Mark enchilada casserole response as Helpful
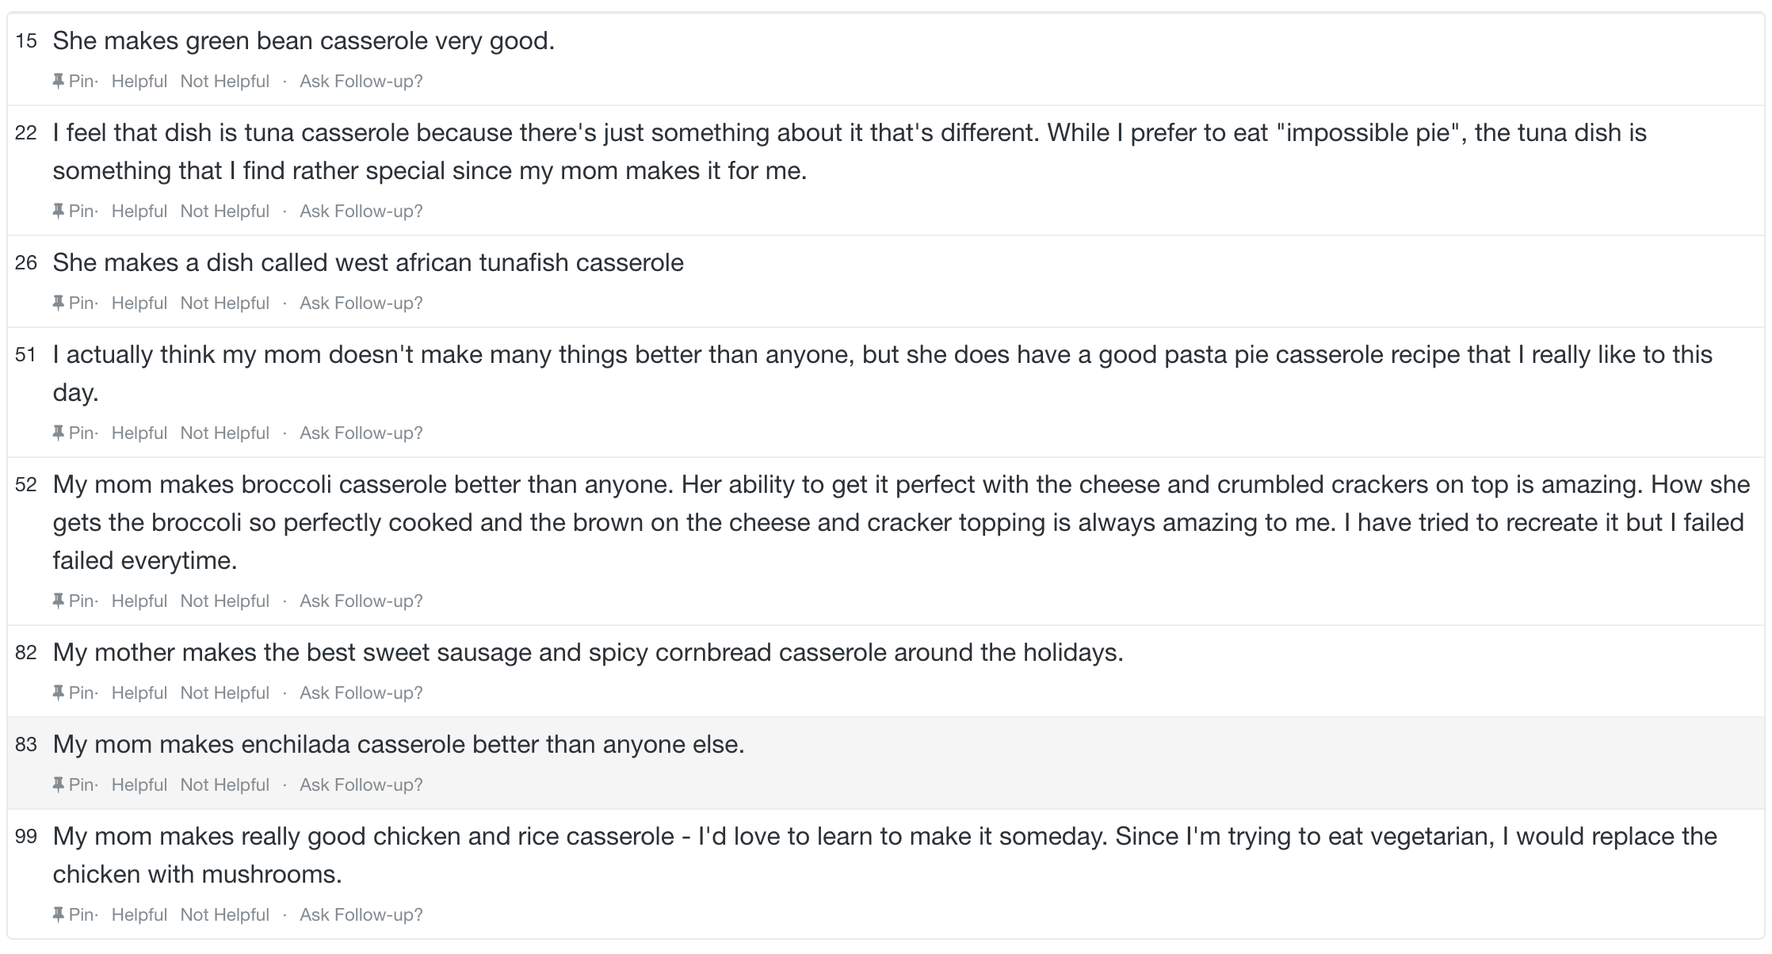Image resolution: width=1772 pixels, height=954 pixels. coord(139,784)
